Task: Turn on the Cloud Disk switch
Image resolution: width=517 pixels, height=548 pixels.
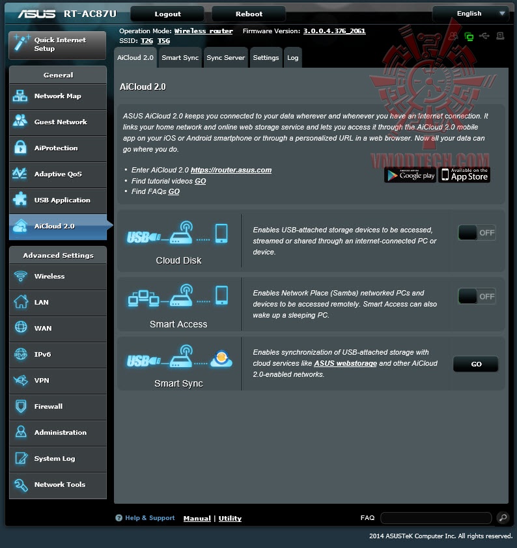Action: coord(477,232)
